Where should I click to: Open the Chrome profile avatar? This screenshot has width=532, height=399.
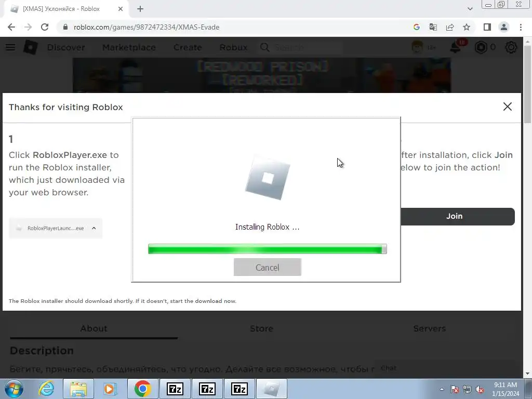click(x=504, y=27)
